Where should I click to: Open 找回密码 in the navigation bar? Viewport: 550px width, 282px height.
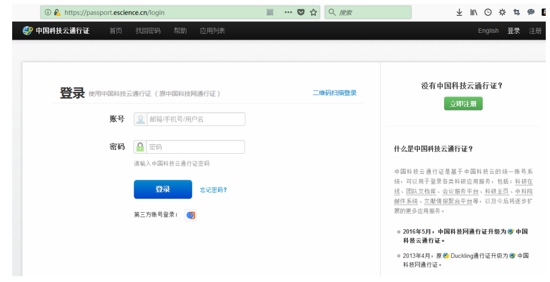(x=148, y=31)
